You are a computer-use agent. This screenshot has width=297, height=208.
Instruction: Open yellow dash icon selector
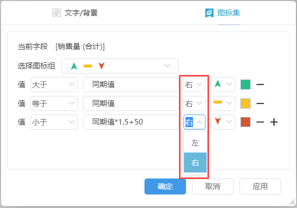pyautogui.click(x=223, y=103)
